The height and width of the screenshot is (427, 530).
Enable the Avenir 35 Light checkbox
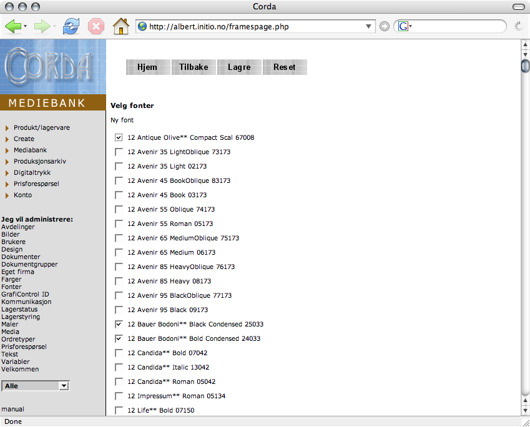tap(119, 166)
